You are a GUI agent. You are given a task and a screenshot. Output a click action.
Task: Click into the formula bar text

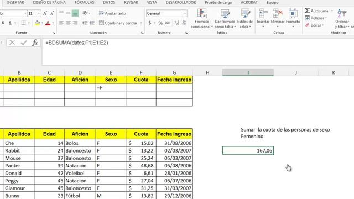point(76,43)
